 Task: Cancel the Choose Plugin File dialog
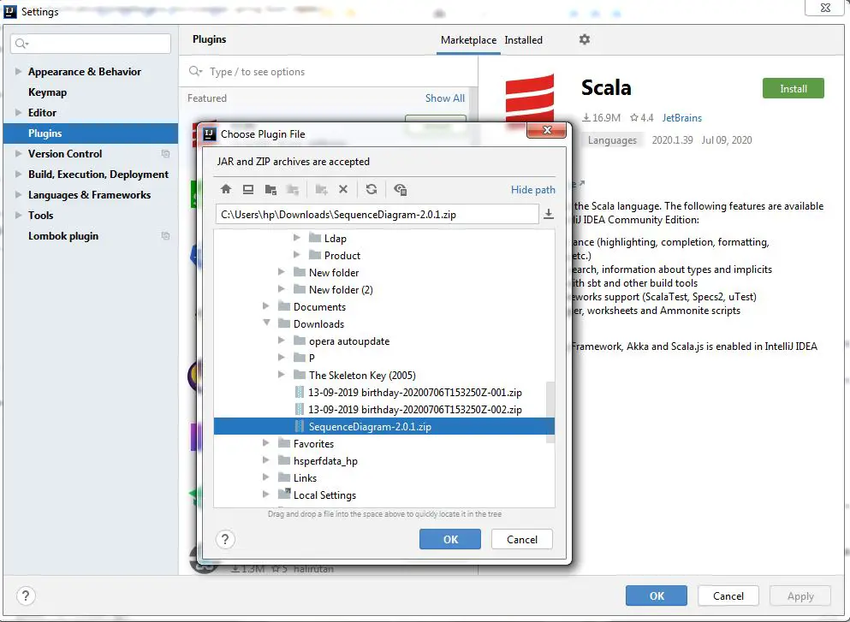point(522,539)
